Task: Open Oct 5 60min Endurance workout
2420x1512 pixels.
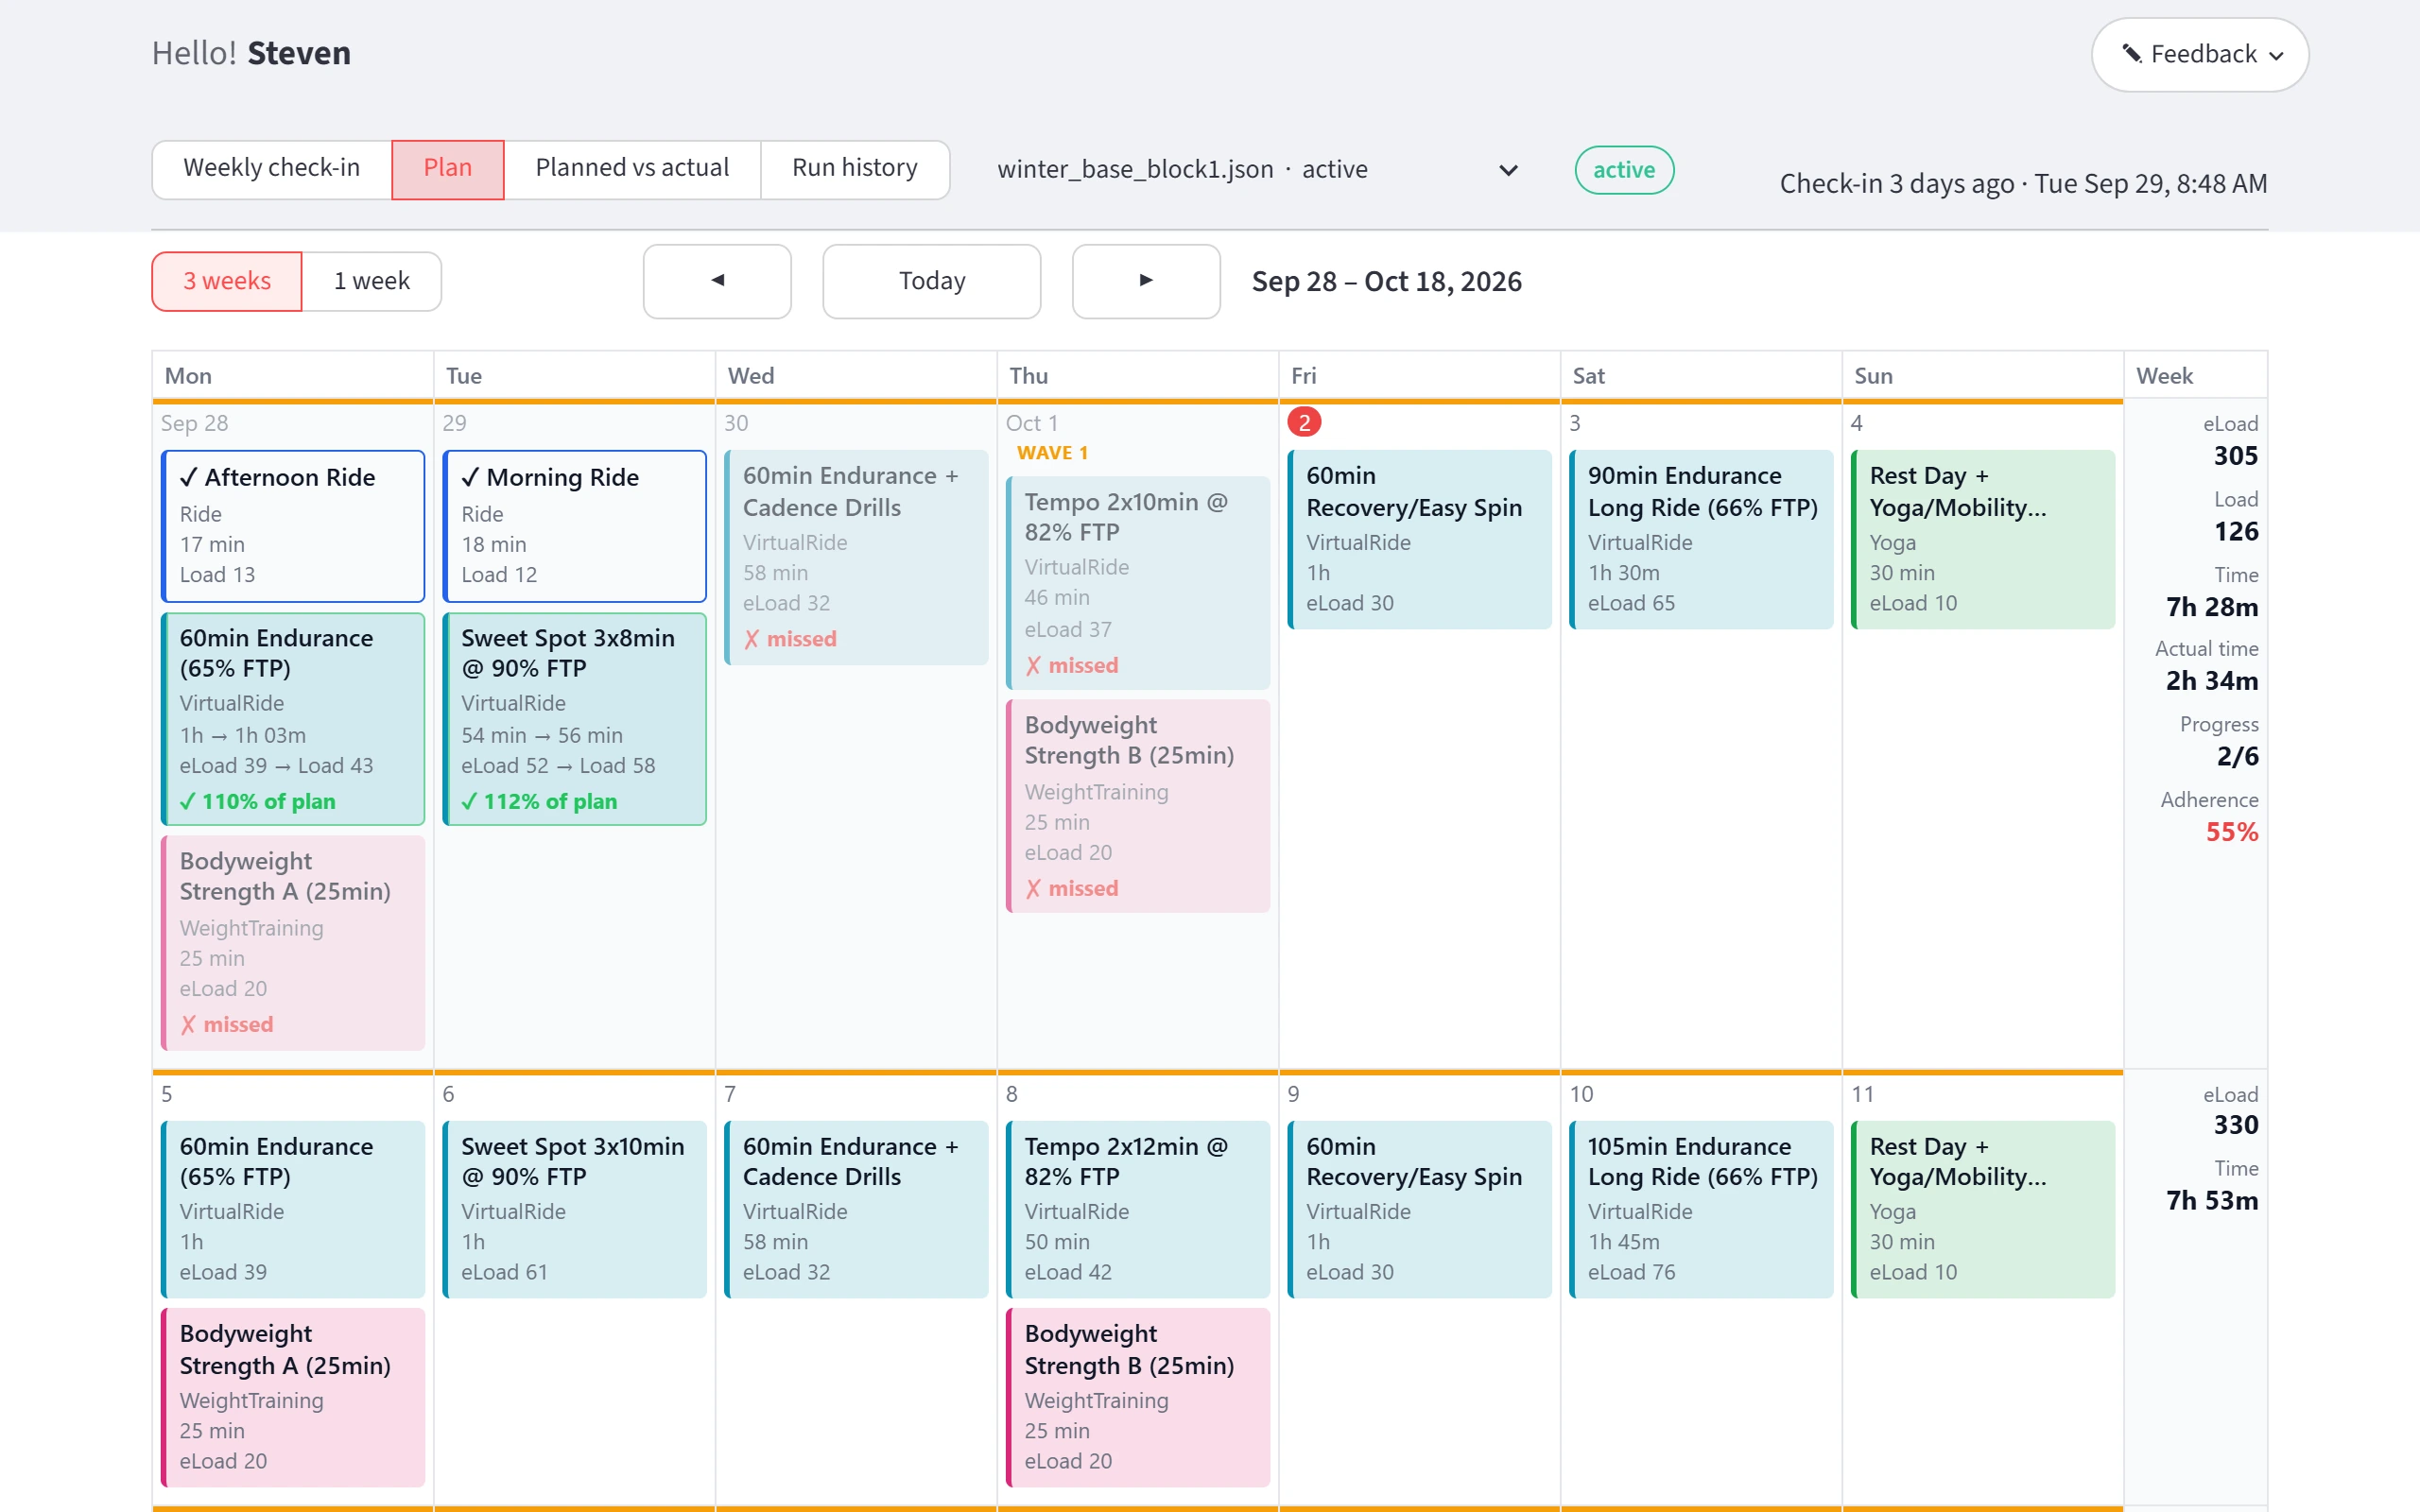Action: [x=293, y=1209]
